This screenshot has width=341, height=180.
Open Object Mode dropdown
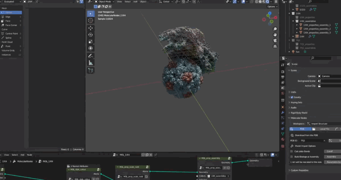tap(104, 2)
